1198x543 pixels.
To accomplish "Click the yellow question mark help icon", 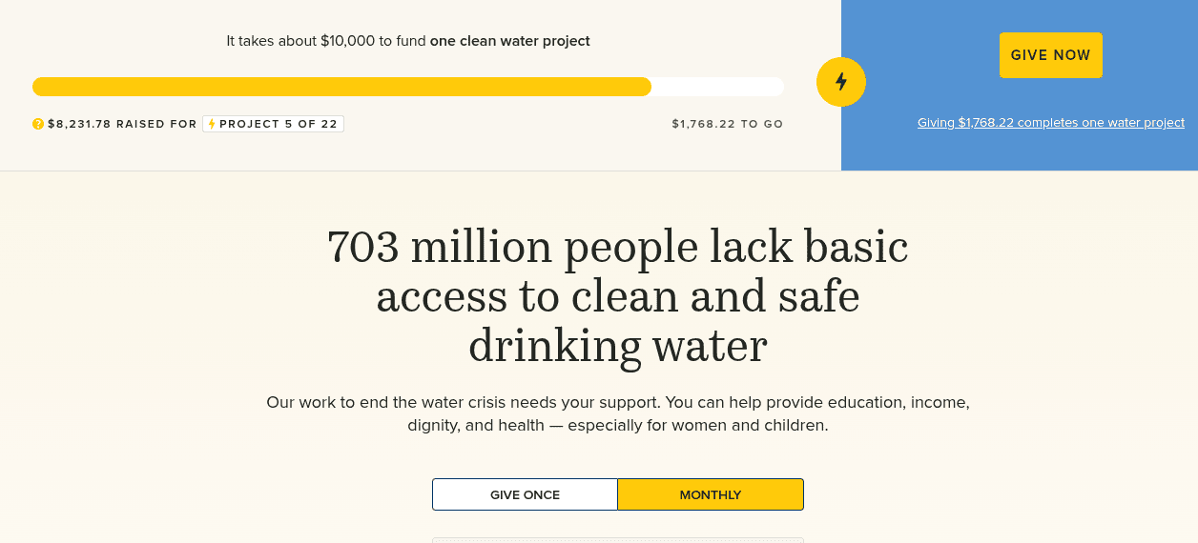I will pos(38,124).
